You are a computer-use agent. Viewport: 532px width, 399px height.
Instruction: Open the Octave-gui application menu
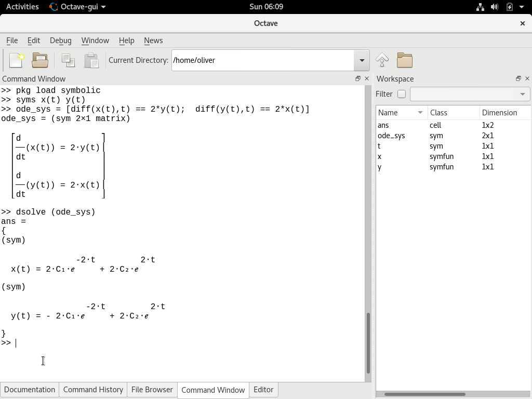77,7
